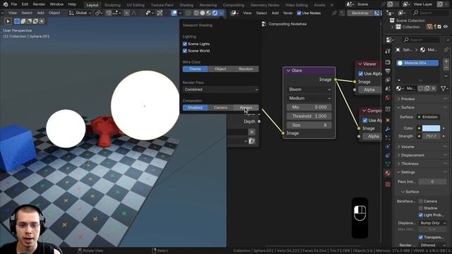The image size is (452, 254).
Task: Click the Strength value field
Action: click(x=432, y=136)
